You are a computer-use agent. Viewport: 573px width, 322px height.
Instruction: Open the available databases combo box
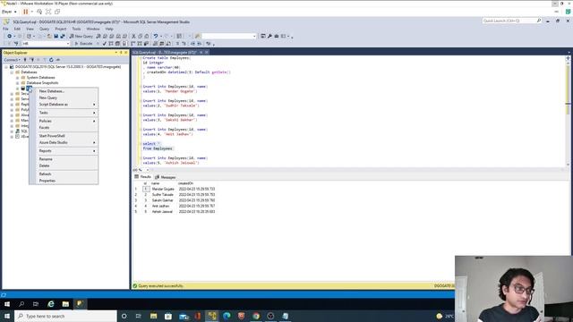(46, 44)
